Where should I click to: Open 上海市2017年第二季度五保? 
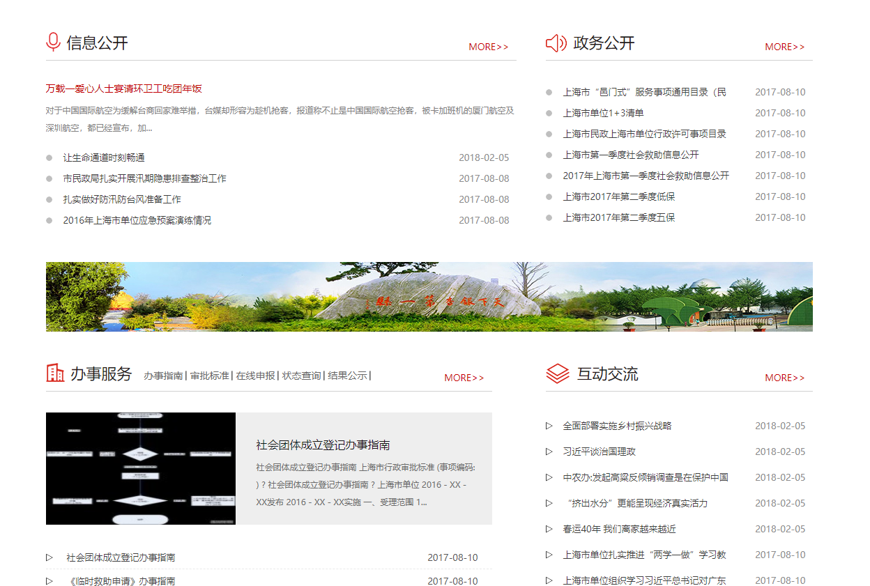[x=619, y=217]
